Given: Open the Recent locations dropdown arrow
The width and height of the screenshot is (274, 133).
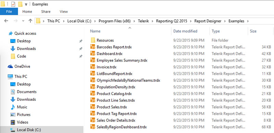Looking at the screenshot, I should [23, 21].
